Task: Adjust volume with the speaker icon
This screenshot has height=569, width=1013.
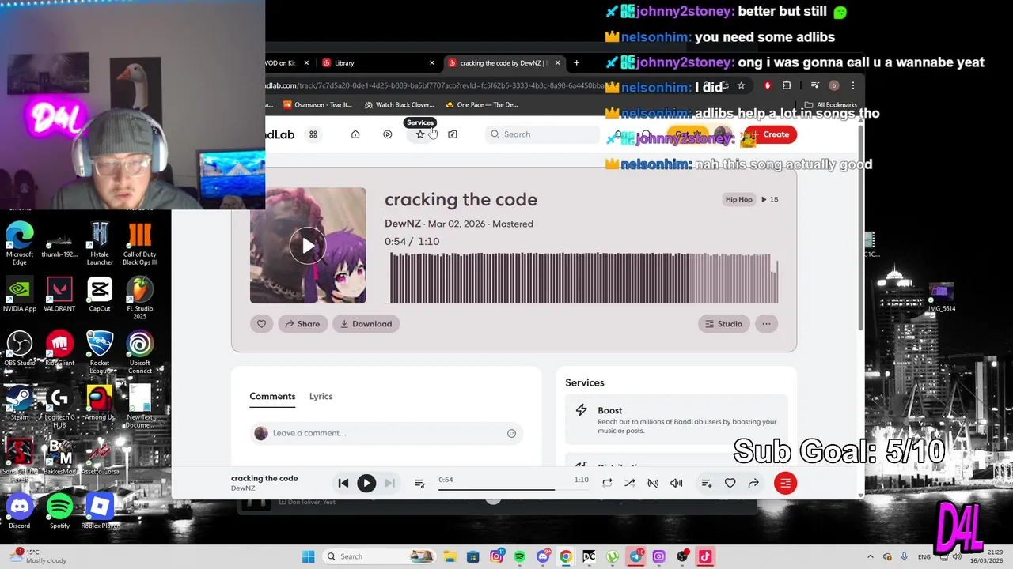Action: tap(677, 483)
